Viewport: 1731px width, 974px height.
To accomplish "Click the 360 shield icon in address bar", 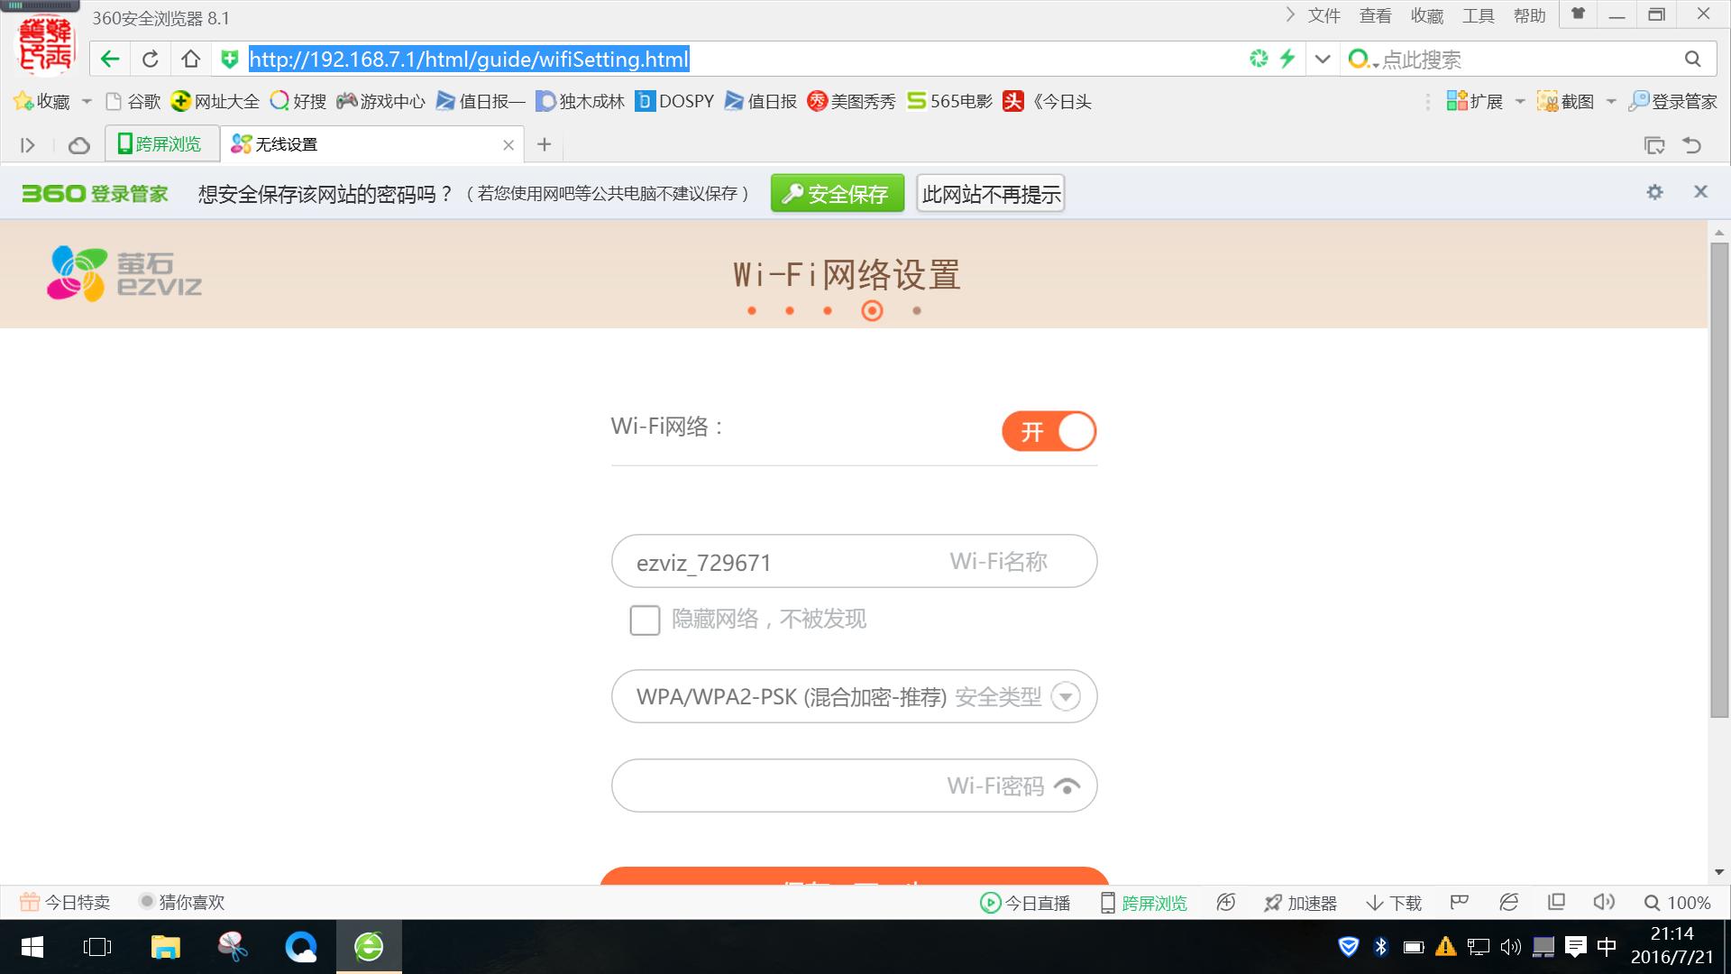I will coord(228,59).
